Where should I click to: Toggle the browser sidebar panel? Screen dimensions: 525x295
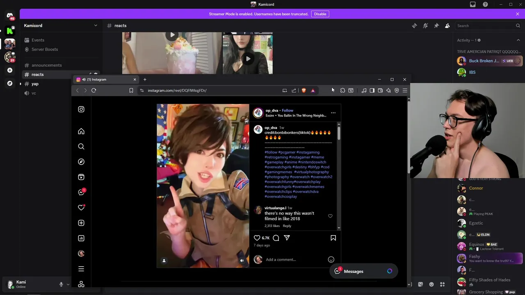tap(372, 91)
